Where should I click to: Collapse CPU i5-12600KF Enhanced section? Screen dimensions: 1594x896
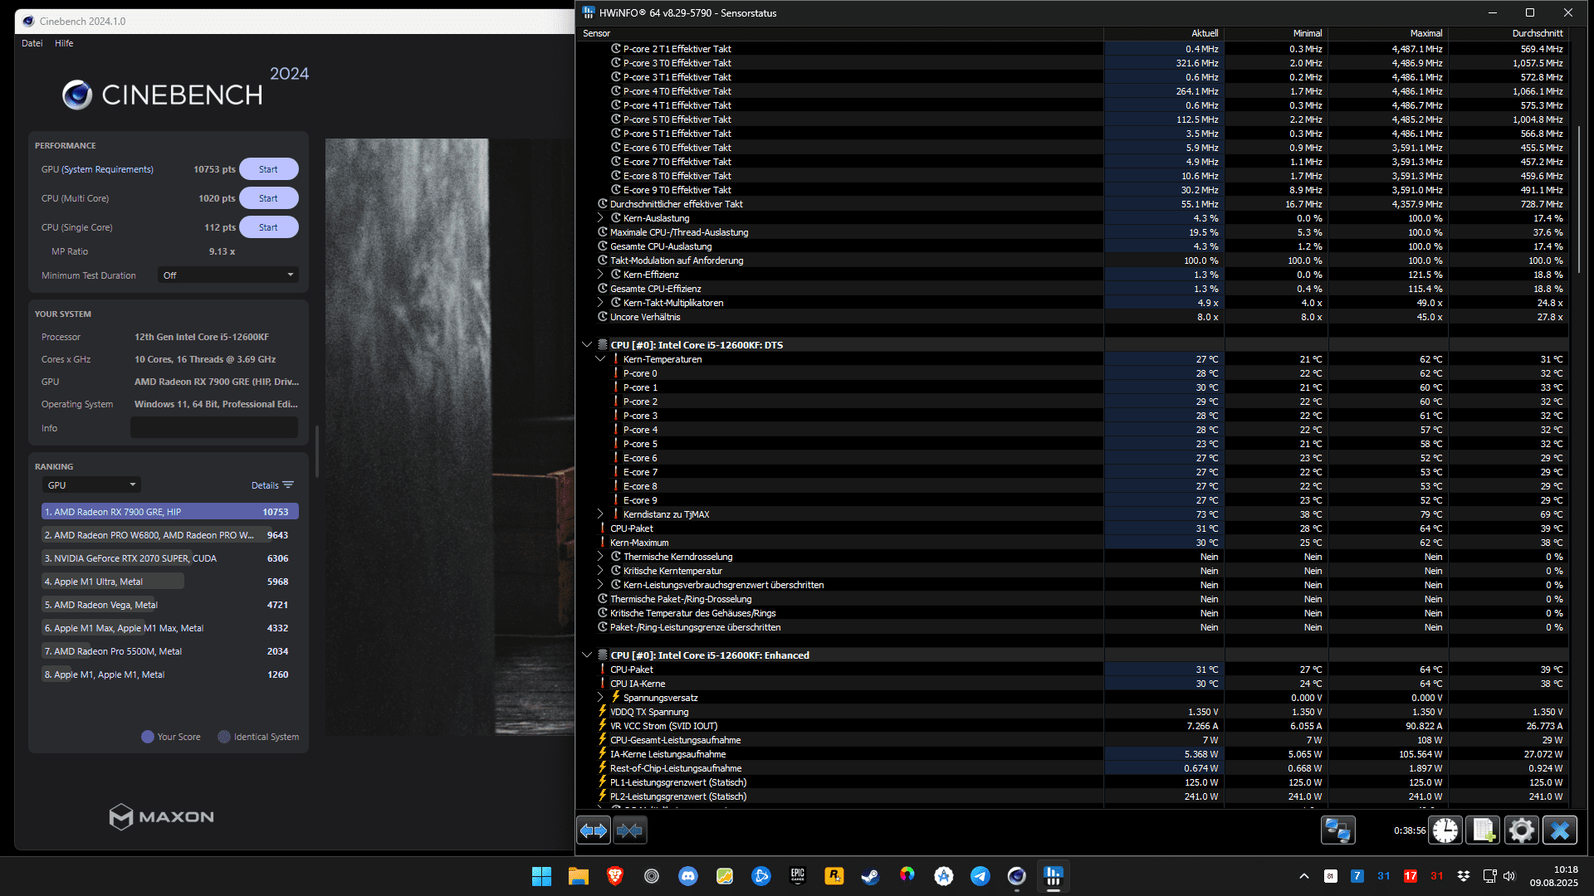587,655
